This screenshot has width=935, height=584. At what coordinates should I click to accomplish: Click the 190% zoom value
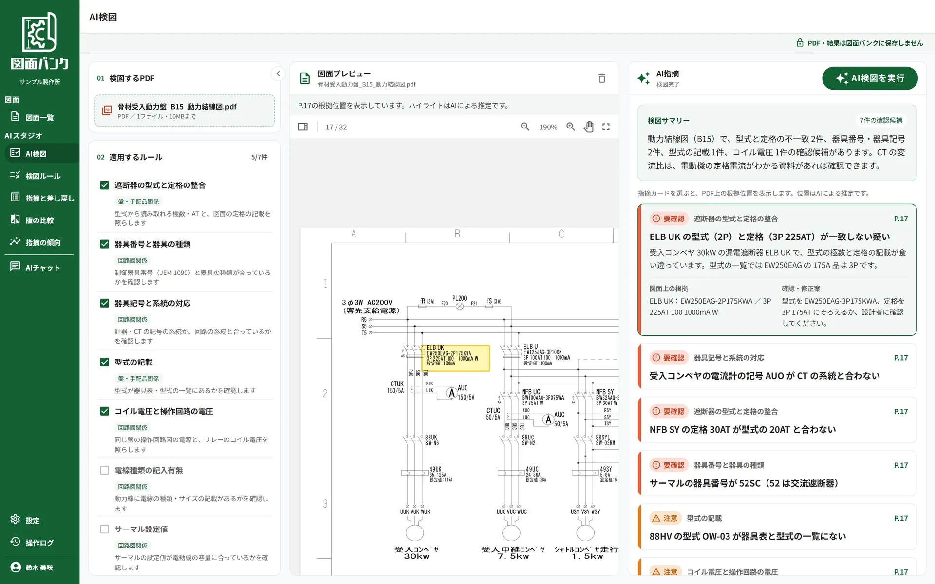[x=548, y=127]
